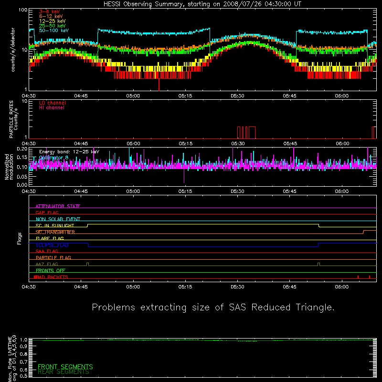Click the GAP_FLAG label
The height and width of the screenshot is (382, 382).
47,212
